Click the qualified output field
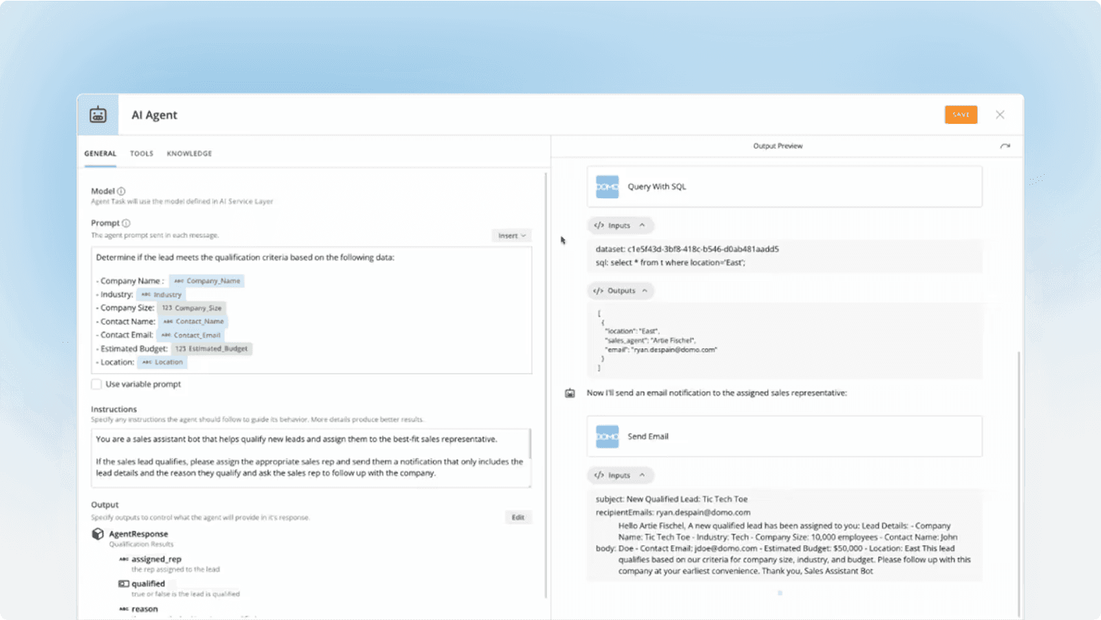Viewport: 1101px width, 620px height. 148,584
